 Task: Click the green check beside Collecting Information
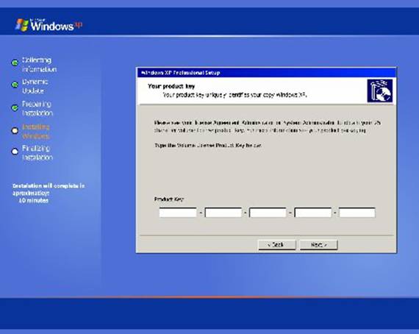click(x=15, y=63)
